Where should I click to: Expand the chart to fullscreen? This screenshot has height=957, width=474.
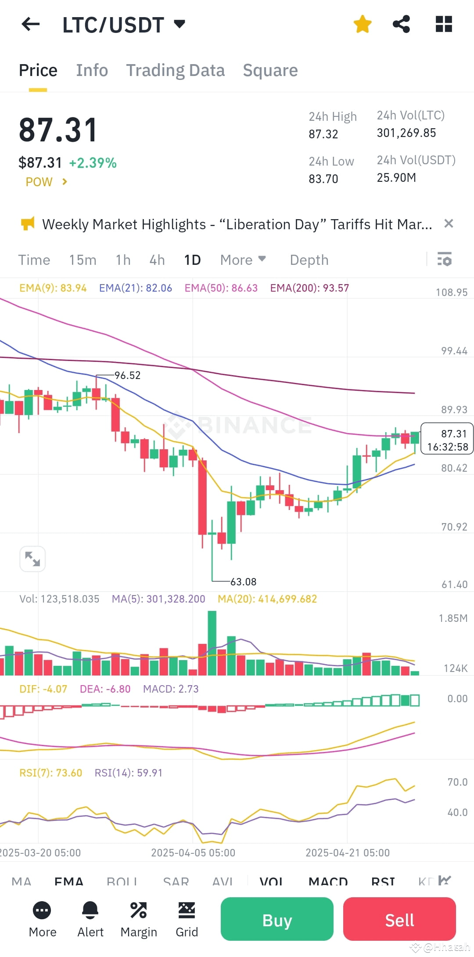[x=32, y=558]
